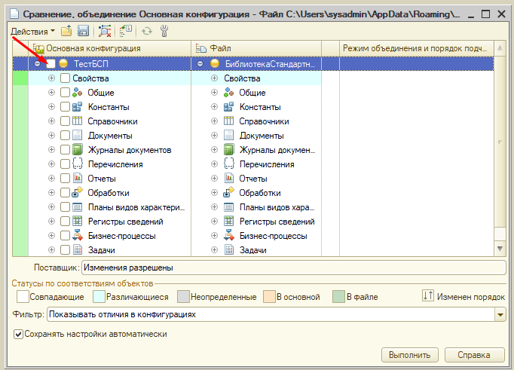514x370 pixels.
Task: Click ТестБСП yellow sphere icon
Action: pyautogui.click(x=63, y=63)
